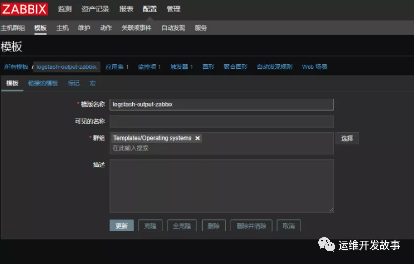Switch to the 标记 tab

[x=73, y=83]
